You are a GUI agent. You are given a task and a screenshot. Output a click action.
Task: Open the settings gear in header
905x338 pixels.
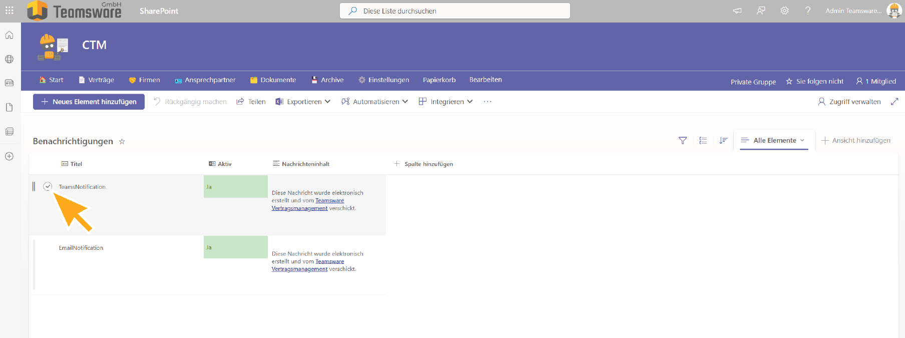tap(784, 11)
